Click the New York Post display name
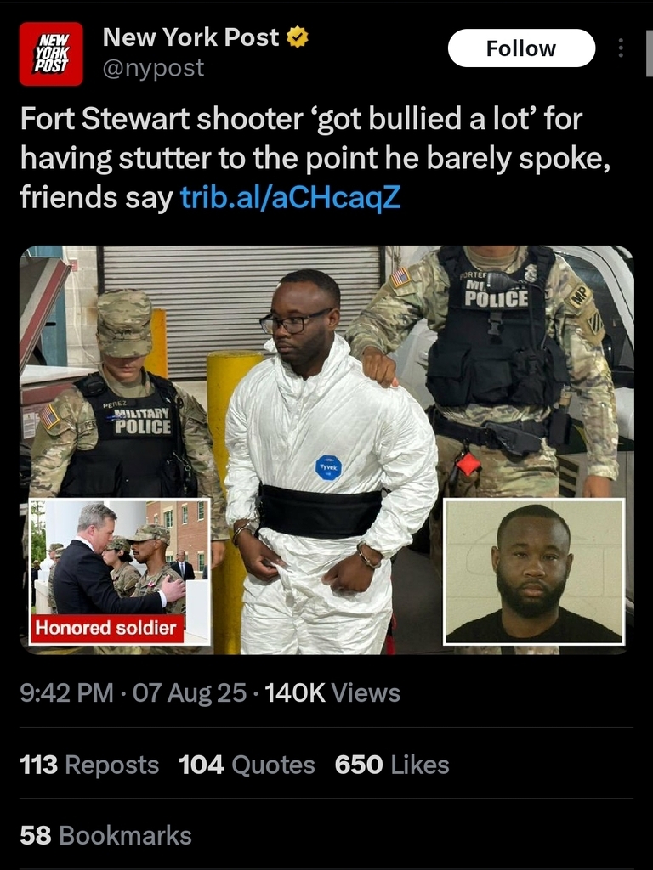 [190, 37]
